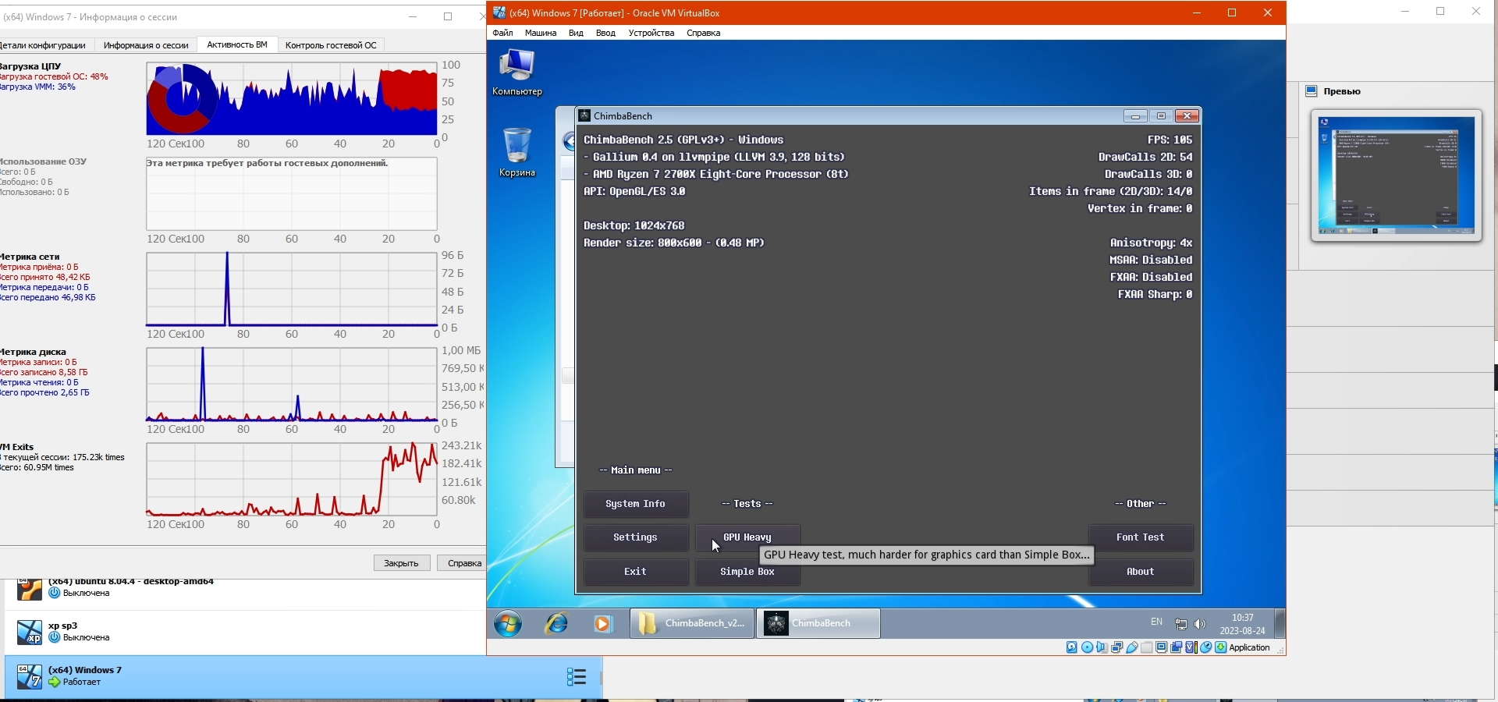1498x702 pixels.
Task: Switch to Контроль гостевой ОС tab
Action: pyautogui.click(x=331, y=45)
